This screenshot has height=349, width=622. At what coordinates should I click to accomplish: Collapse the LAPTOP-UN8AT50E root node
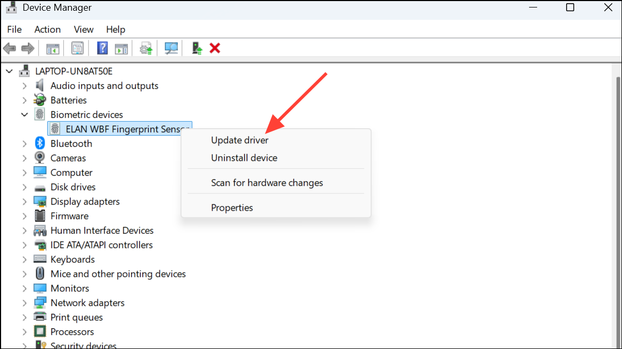(x=10, y=71)
